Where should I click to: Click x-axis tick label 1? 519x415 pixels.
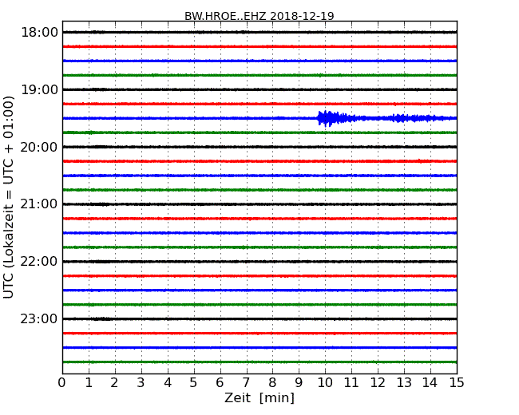click(89, 383)
